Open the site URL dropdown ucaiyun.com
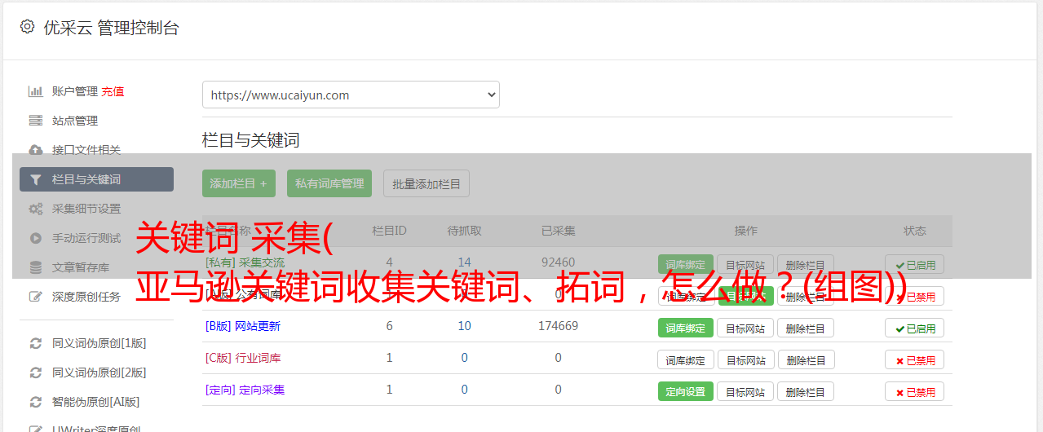The width and height of the screenshot is (1043, 432). (x=351, y=95)
